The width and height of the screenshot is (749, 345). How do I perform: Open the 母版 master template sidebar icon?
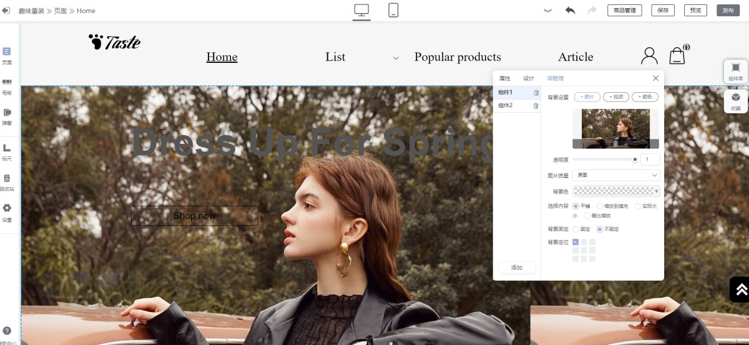tap(7, 86)
